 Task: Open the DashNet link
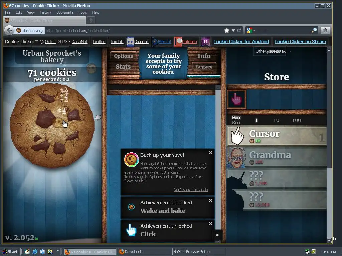pos(79,42)
